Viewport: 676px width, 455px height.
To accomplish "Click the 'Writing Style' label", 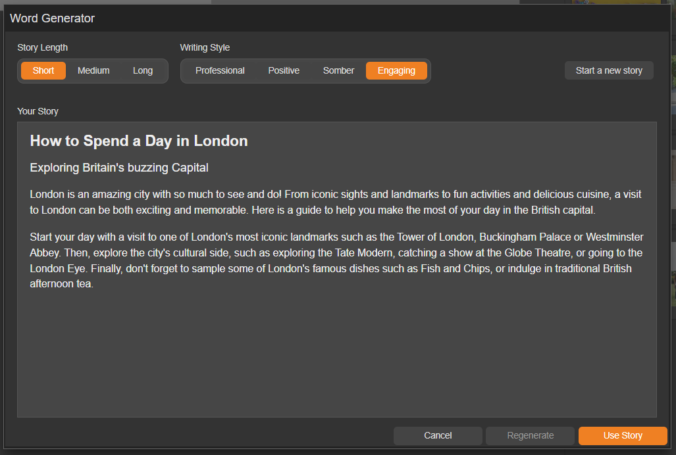I will click(205, 47).
